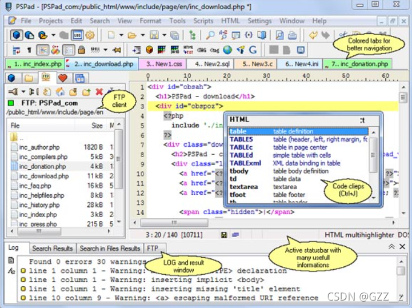Click the FTP connect plug icon

pos(13,92)
